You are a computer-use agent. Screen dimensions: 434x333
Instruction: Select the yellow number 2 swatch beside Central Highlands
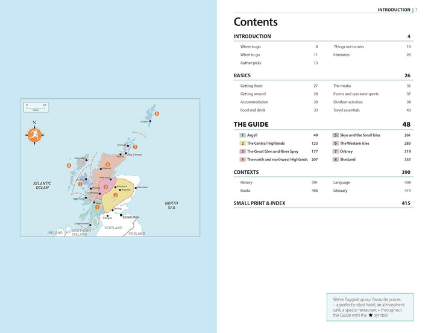242,143
